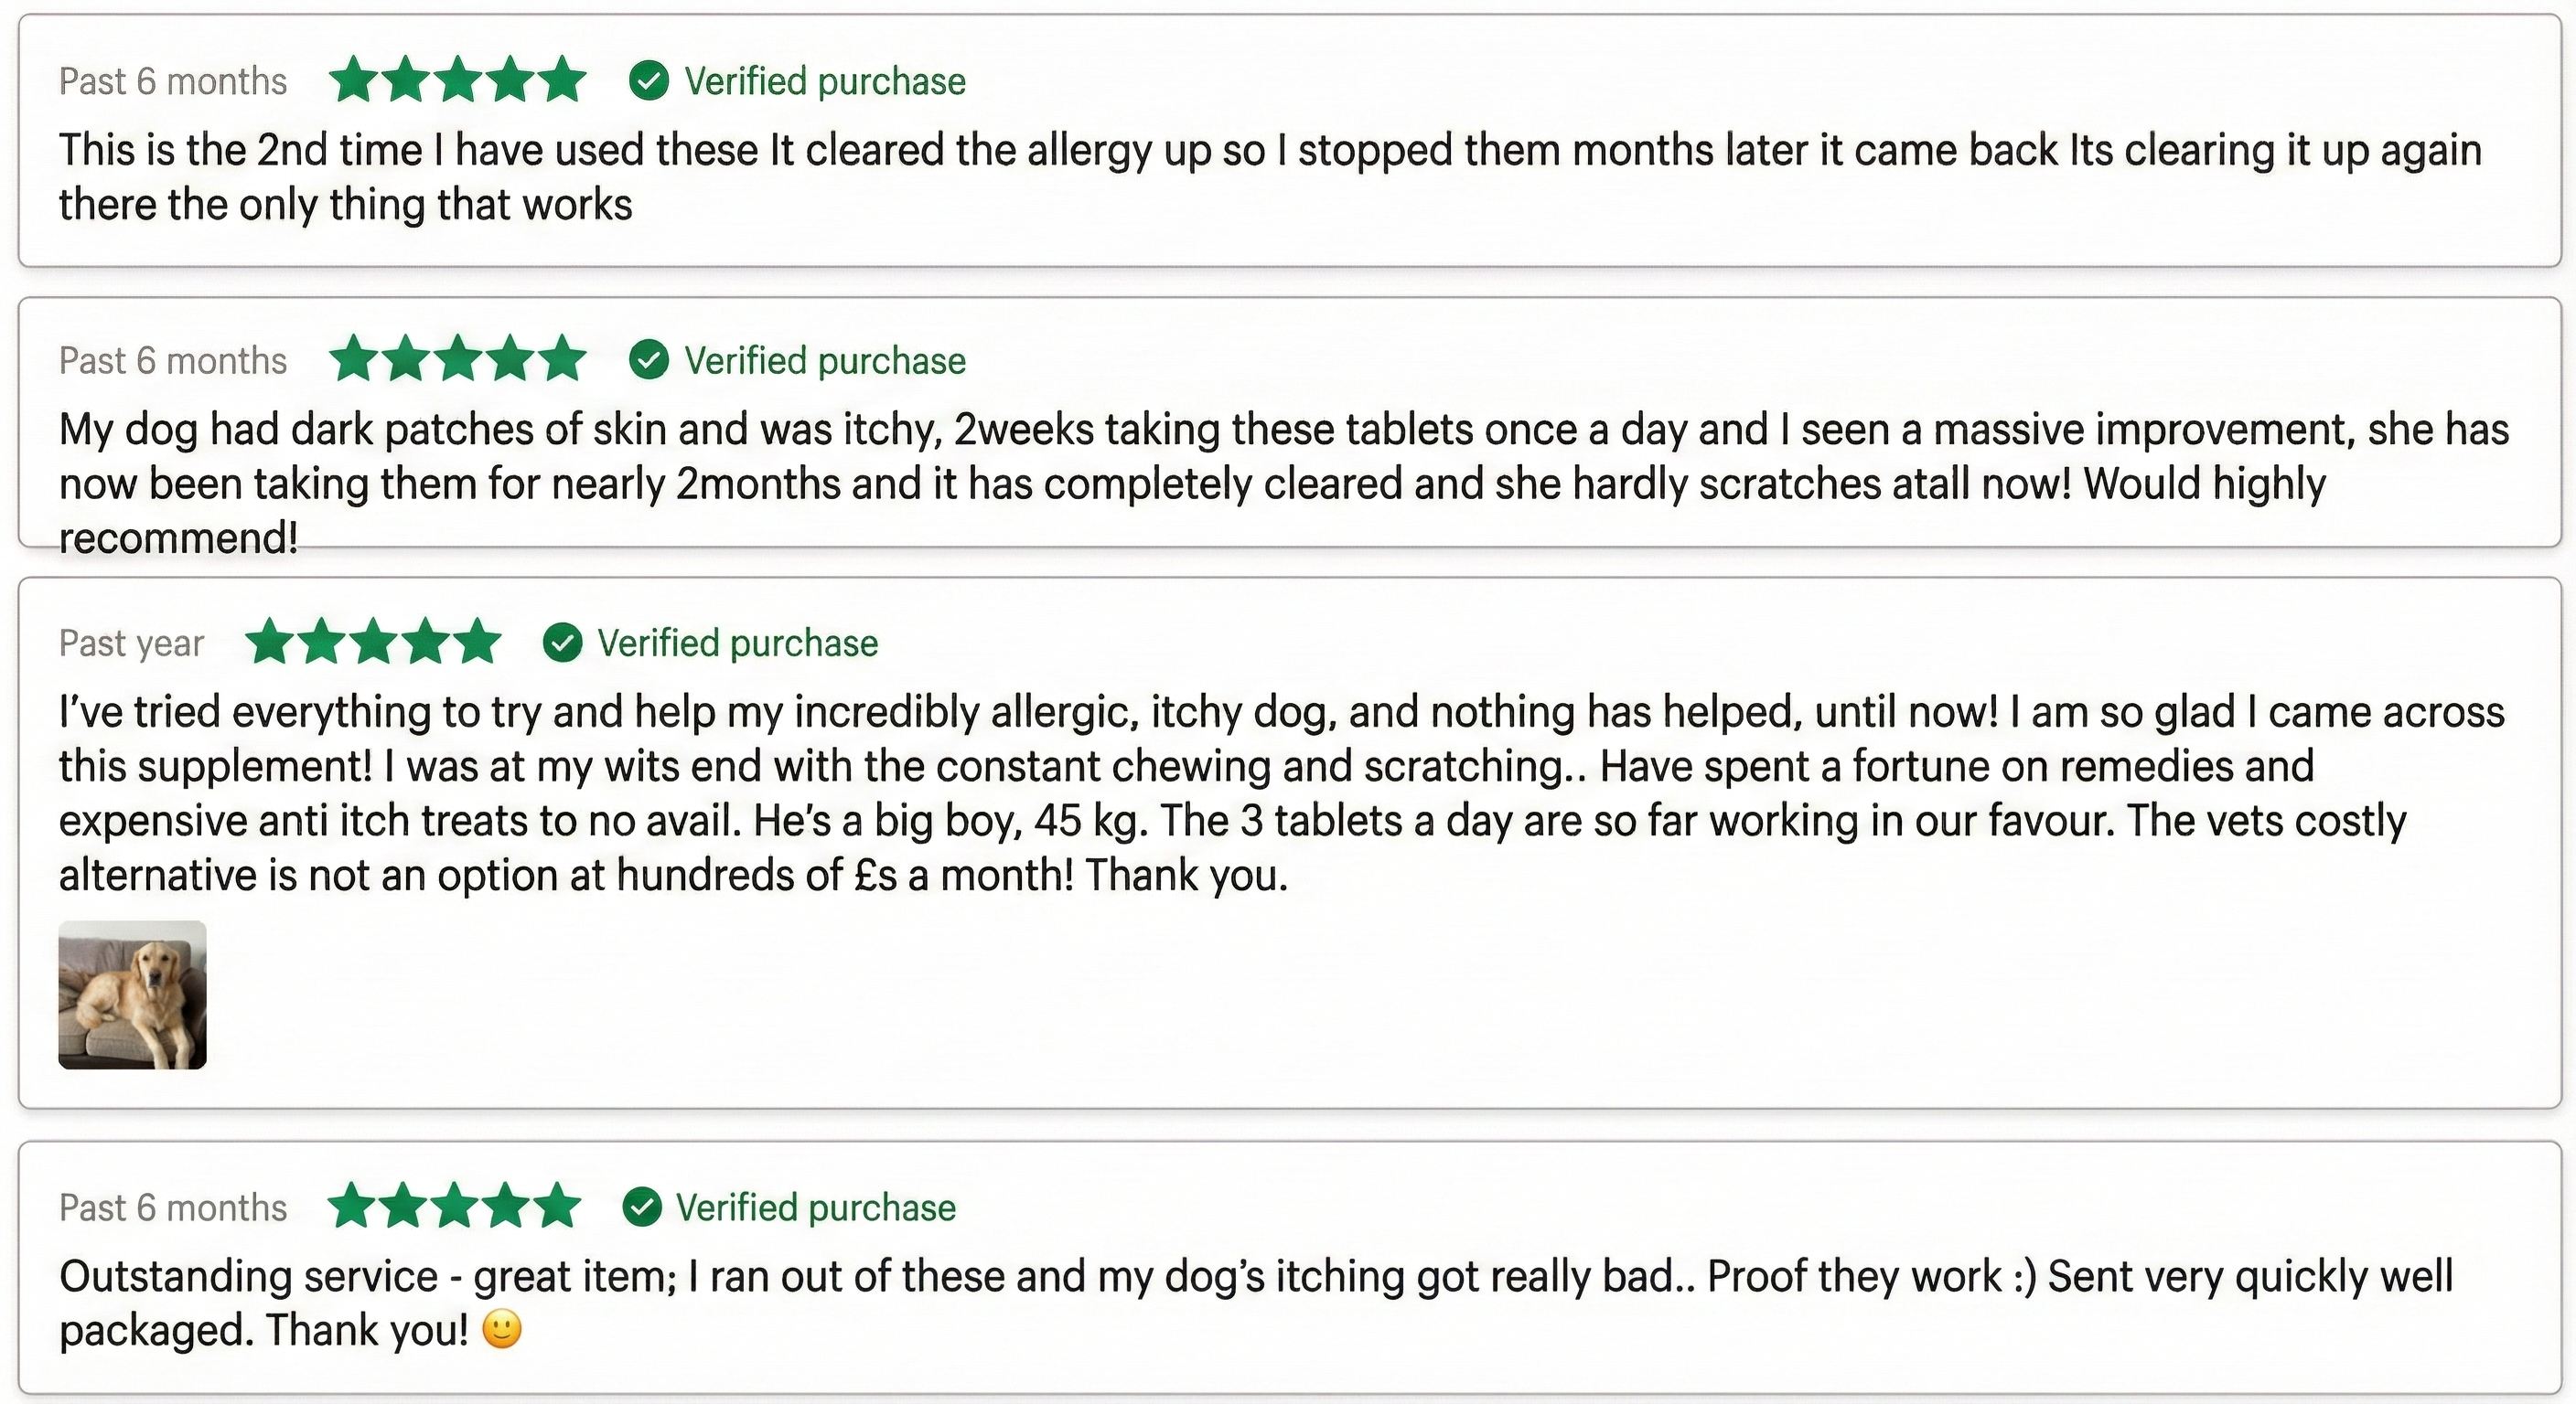
Task: Click the verified checkmark icon on the dark patches review
Action: [x=649, y=360]
